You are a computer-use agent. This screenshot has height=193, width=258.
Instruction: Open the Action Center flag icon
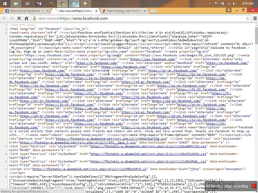[x=216, y=3]
